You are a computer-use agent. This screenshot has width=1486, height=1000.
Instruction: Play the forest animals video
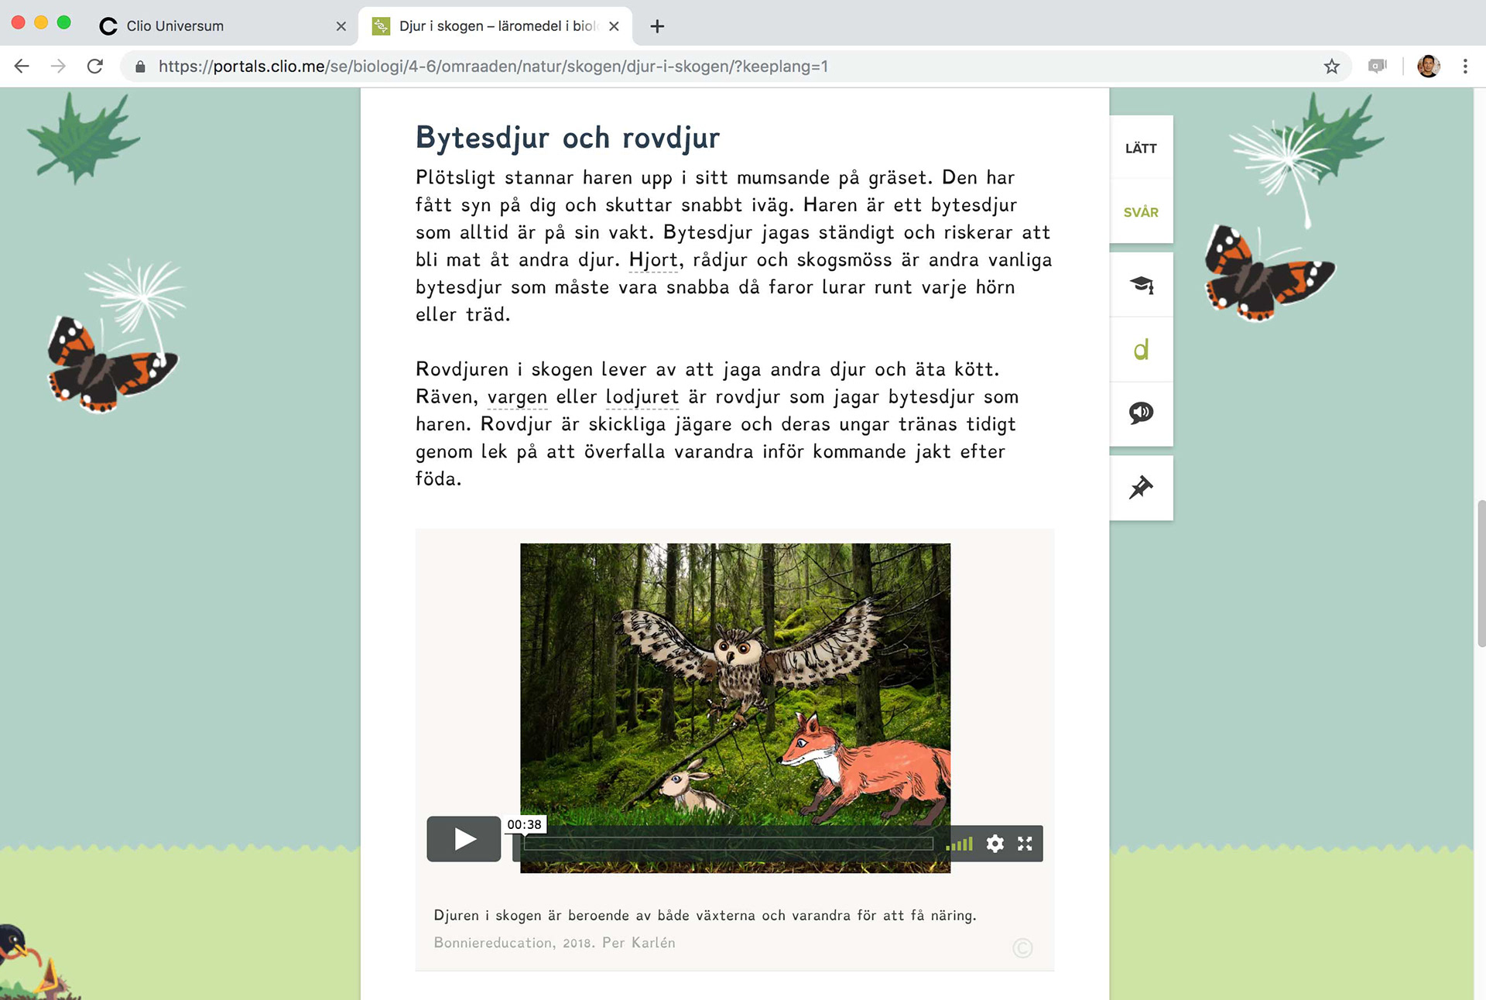click(464, 839)
